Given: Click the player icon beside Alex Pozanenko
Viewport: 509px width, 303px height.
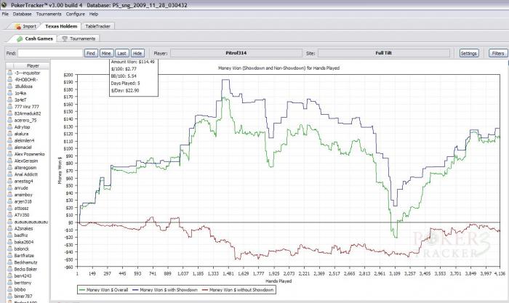Looking at the screenshot, I should pyautogui.click(x=10, y=154).
